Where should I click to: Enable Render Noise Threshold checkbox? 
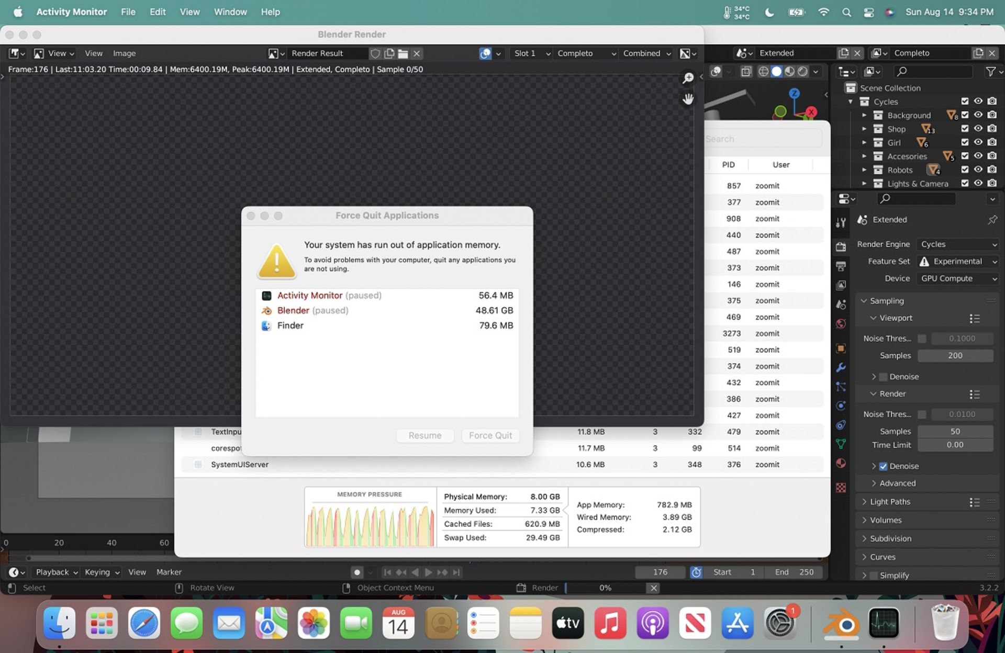(x=922, y=414)
